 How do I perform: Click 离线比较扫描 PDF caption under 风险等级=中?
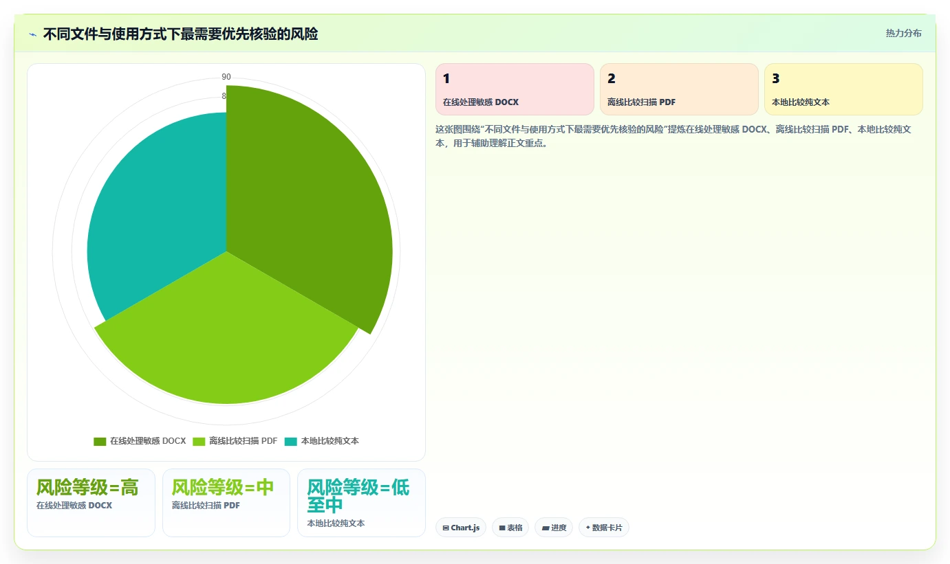pyautogui.click(x=206, y=506)
